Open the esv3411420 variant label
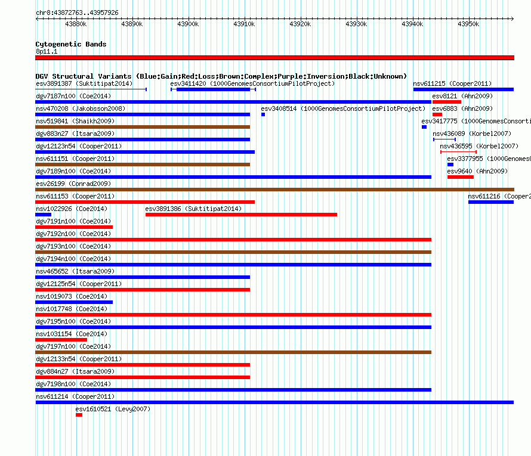Viewport: 531px width, 456px height. point(252,83)
